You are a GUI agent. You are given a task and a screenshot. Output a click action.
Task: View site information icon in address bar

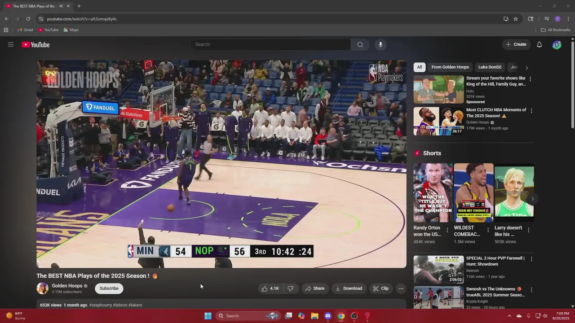[x=41, y=19]
